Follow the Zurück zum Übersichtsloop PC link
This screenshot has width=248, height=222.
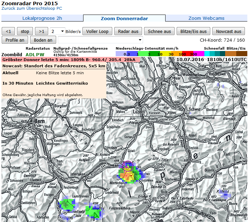pos(32,8)
